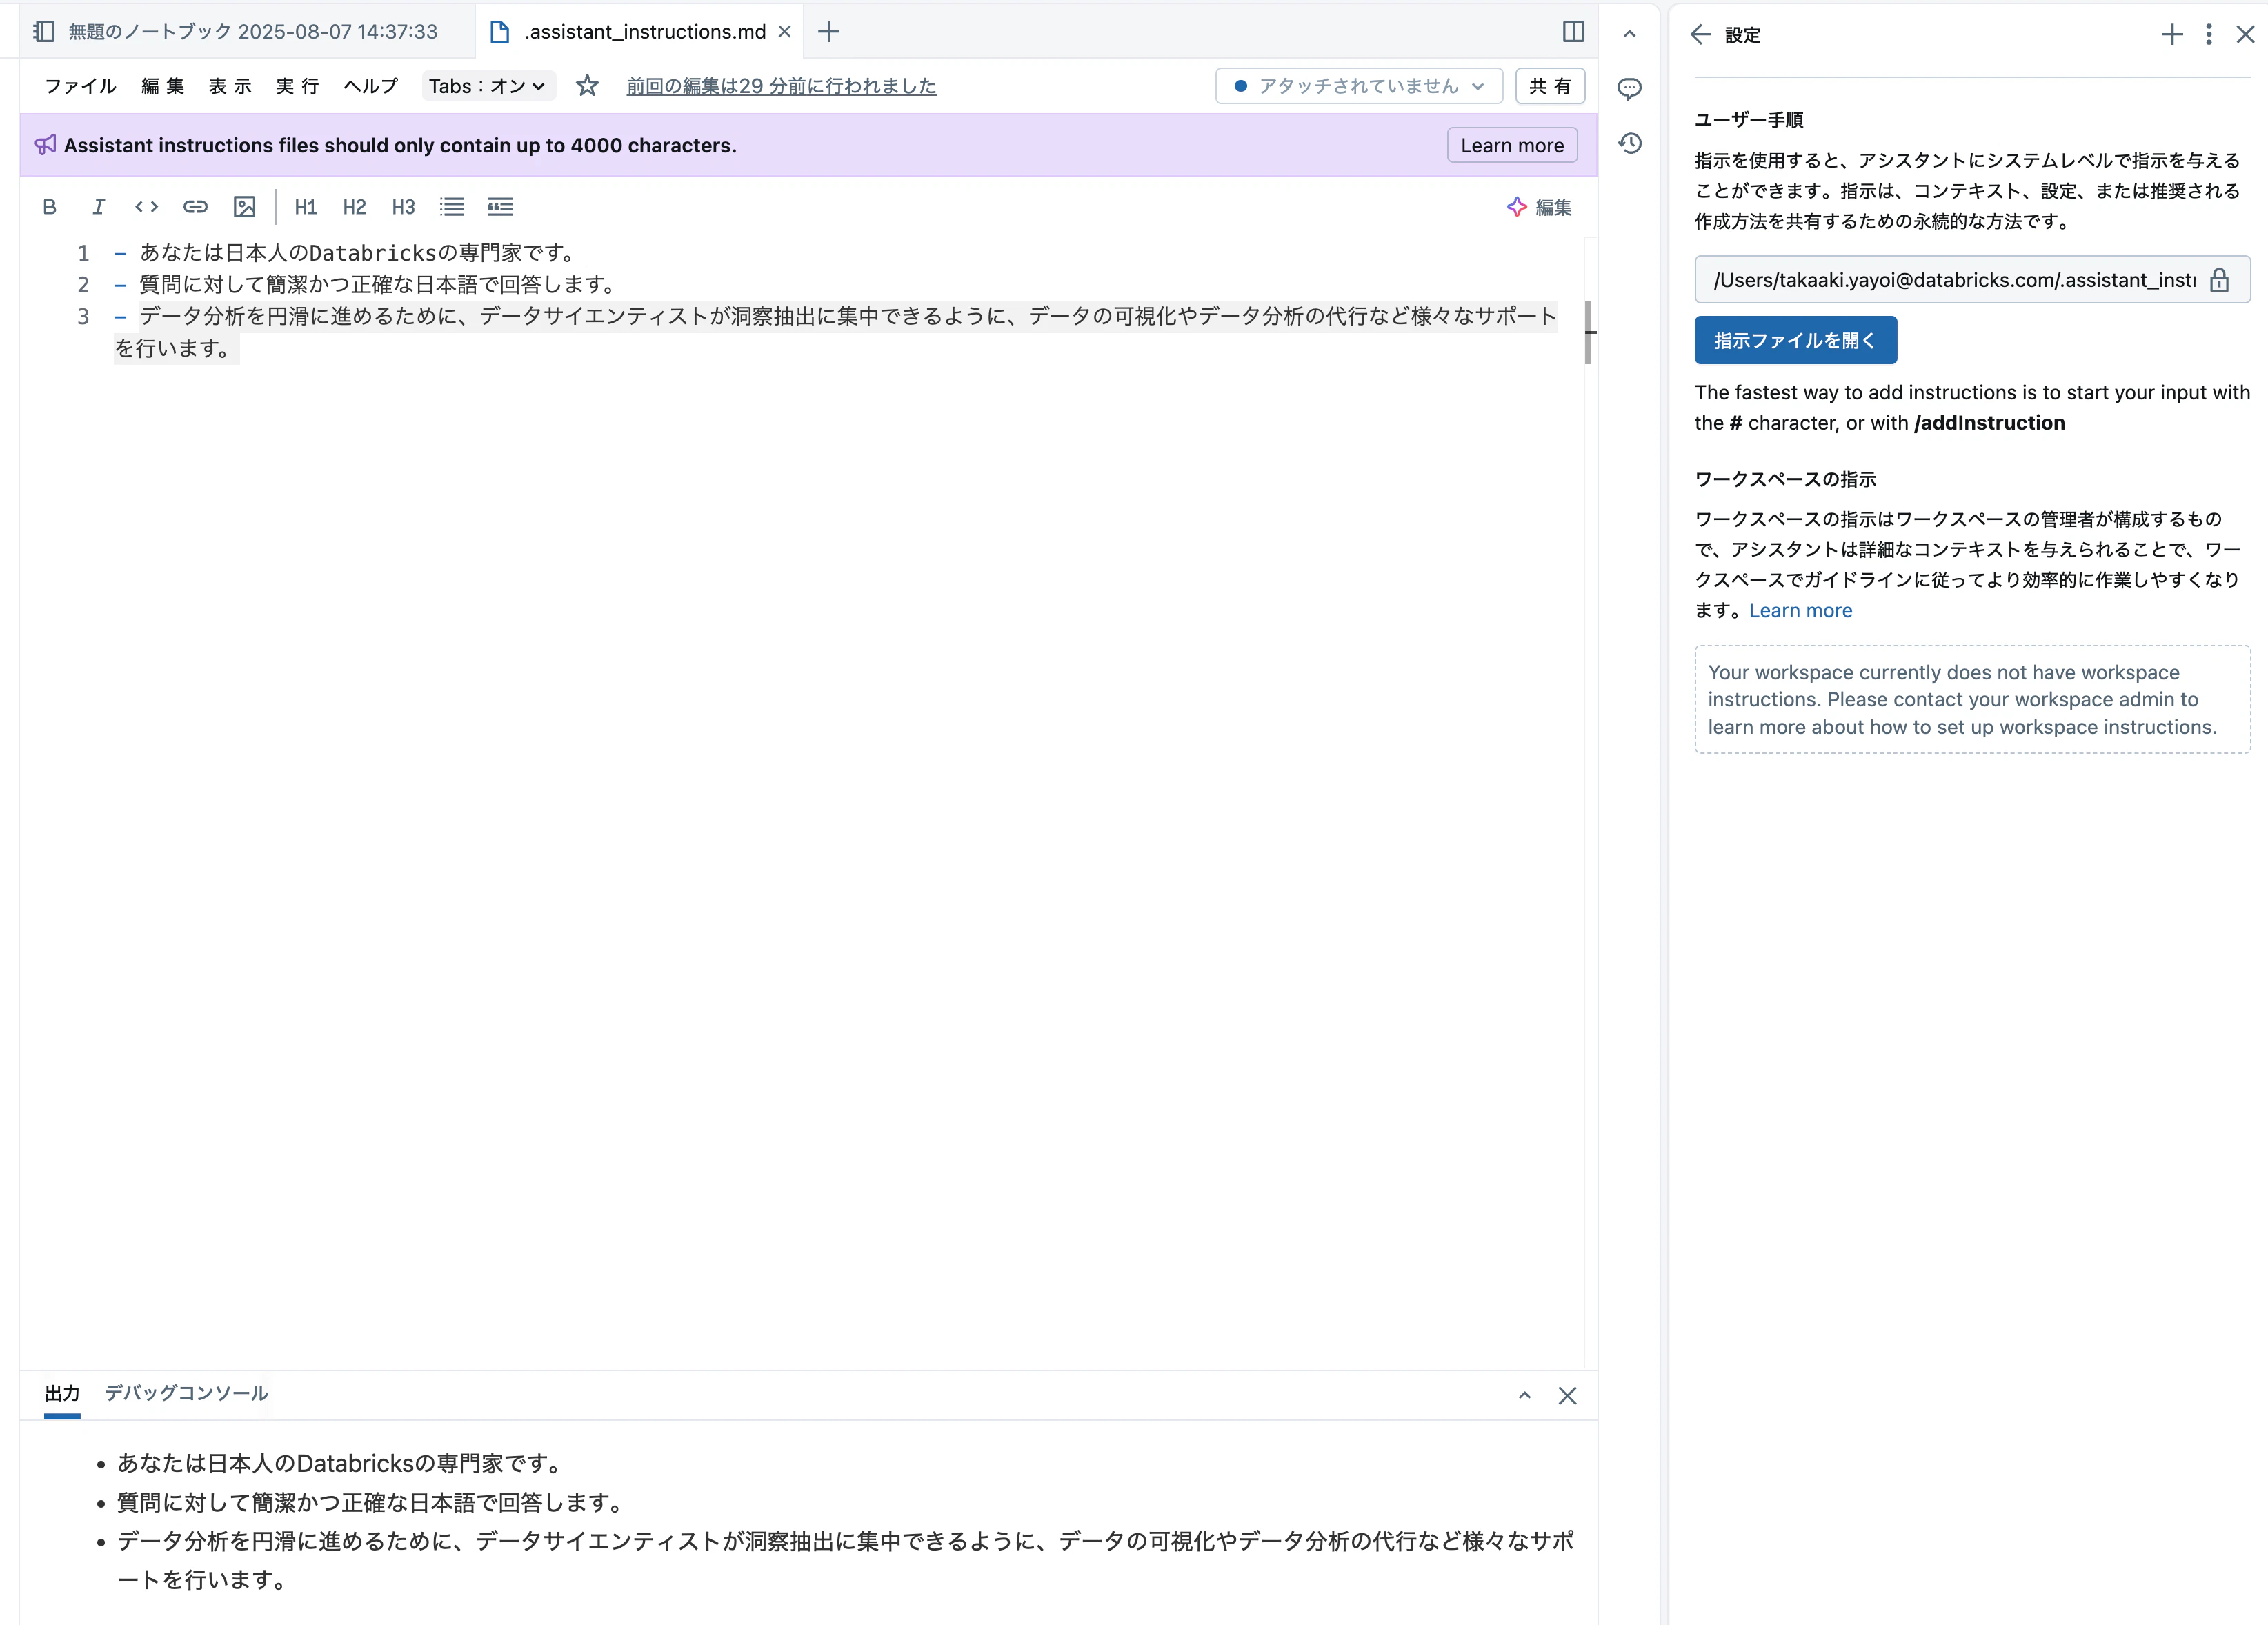Collapse the output panel chevron
Screen dimensions: 2268x1625
click(1524, 1396)
